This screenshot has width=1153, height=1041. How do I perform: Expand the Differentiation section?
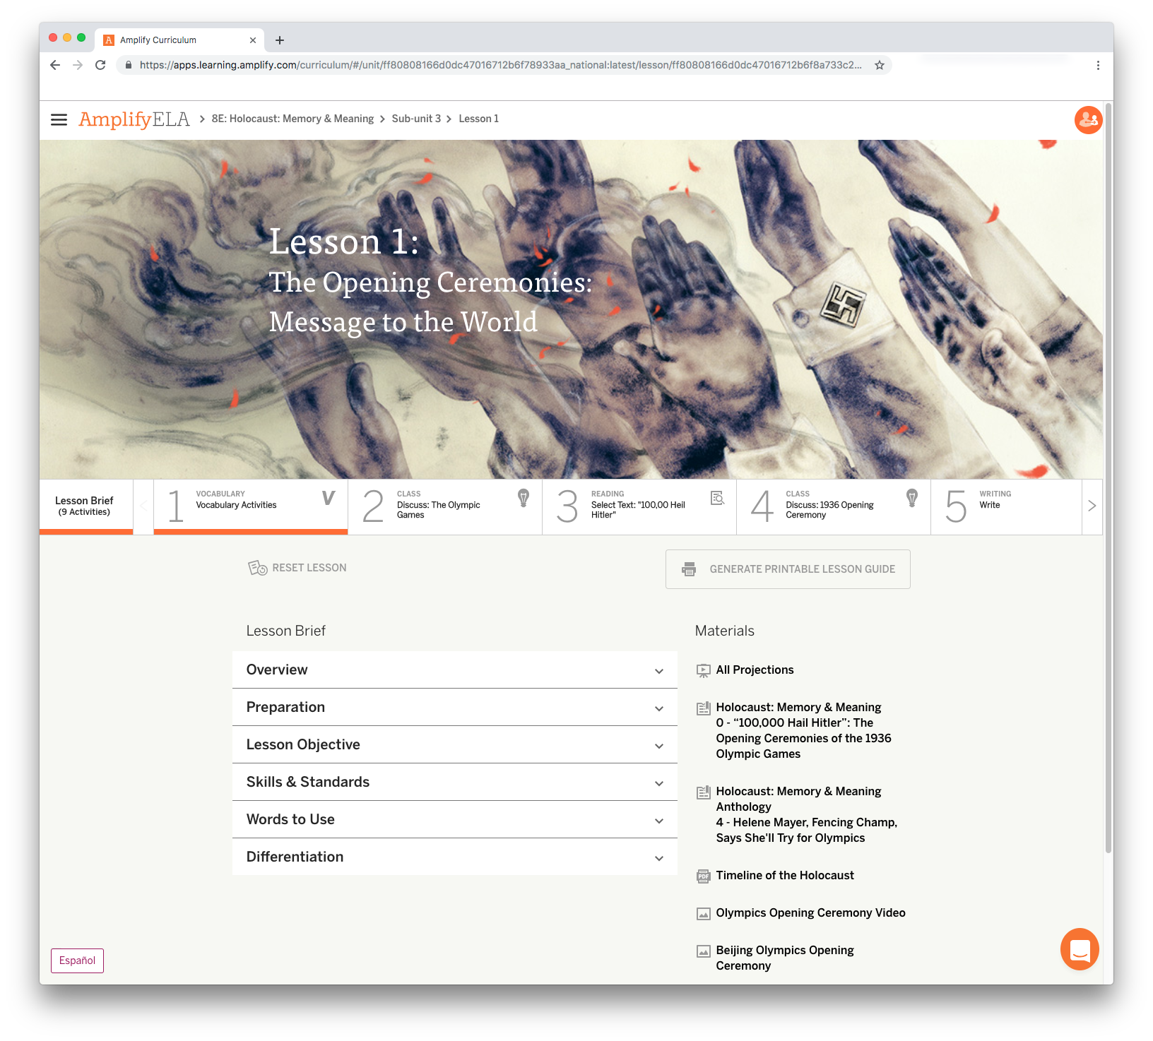(x=454, y=857)
